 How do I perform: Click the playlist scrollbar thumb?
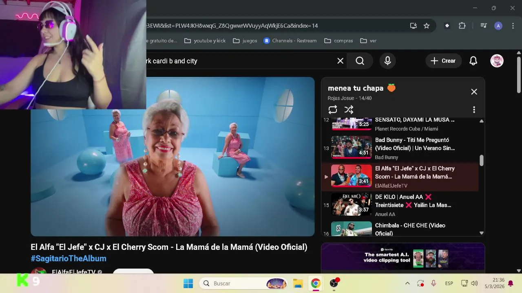482,160
